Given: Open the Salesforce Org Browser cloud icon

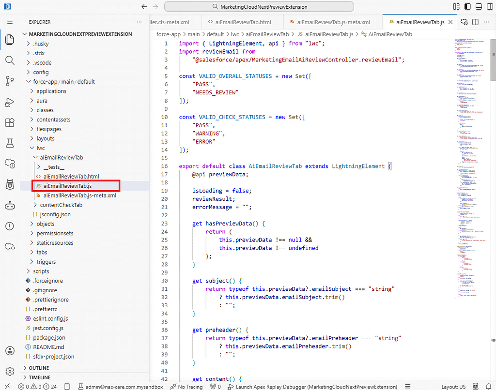Looking at the screenshot, I should 10,164.
